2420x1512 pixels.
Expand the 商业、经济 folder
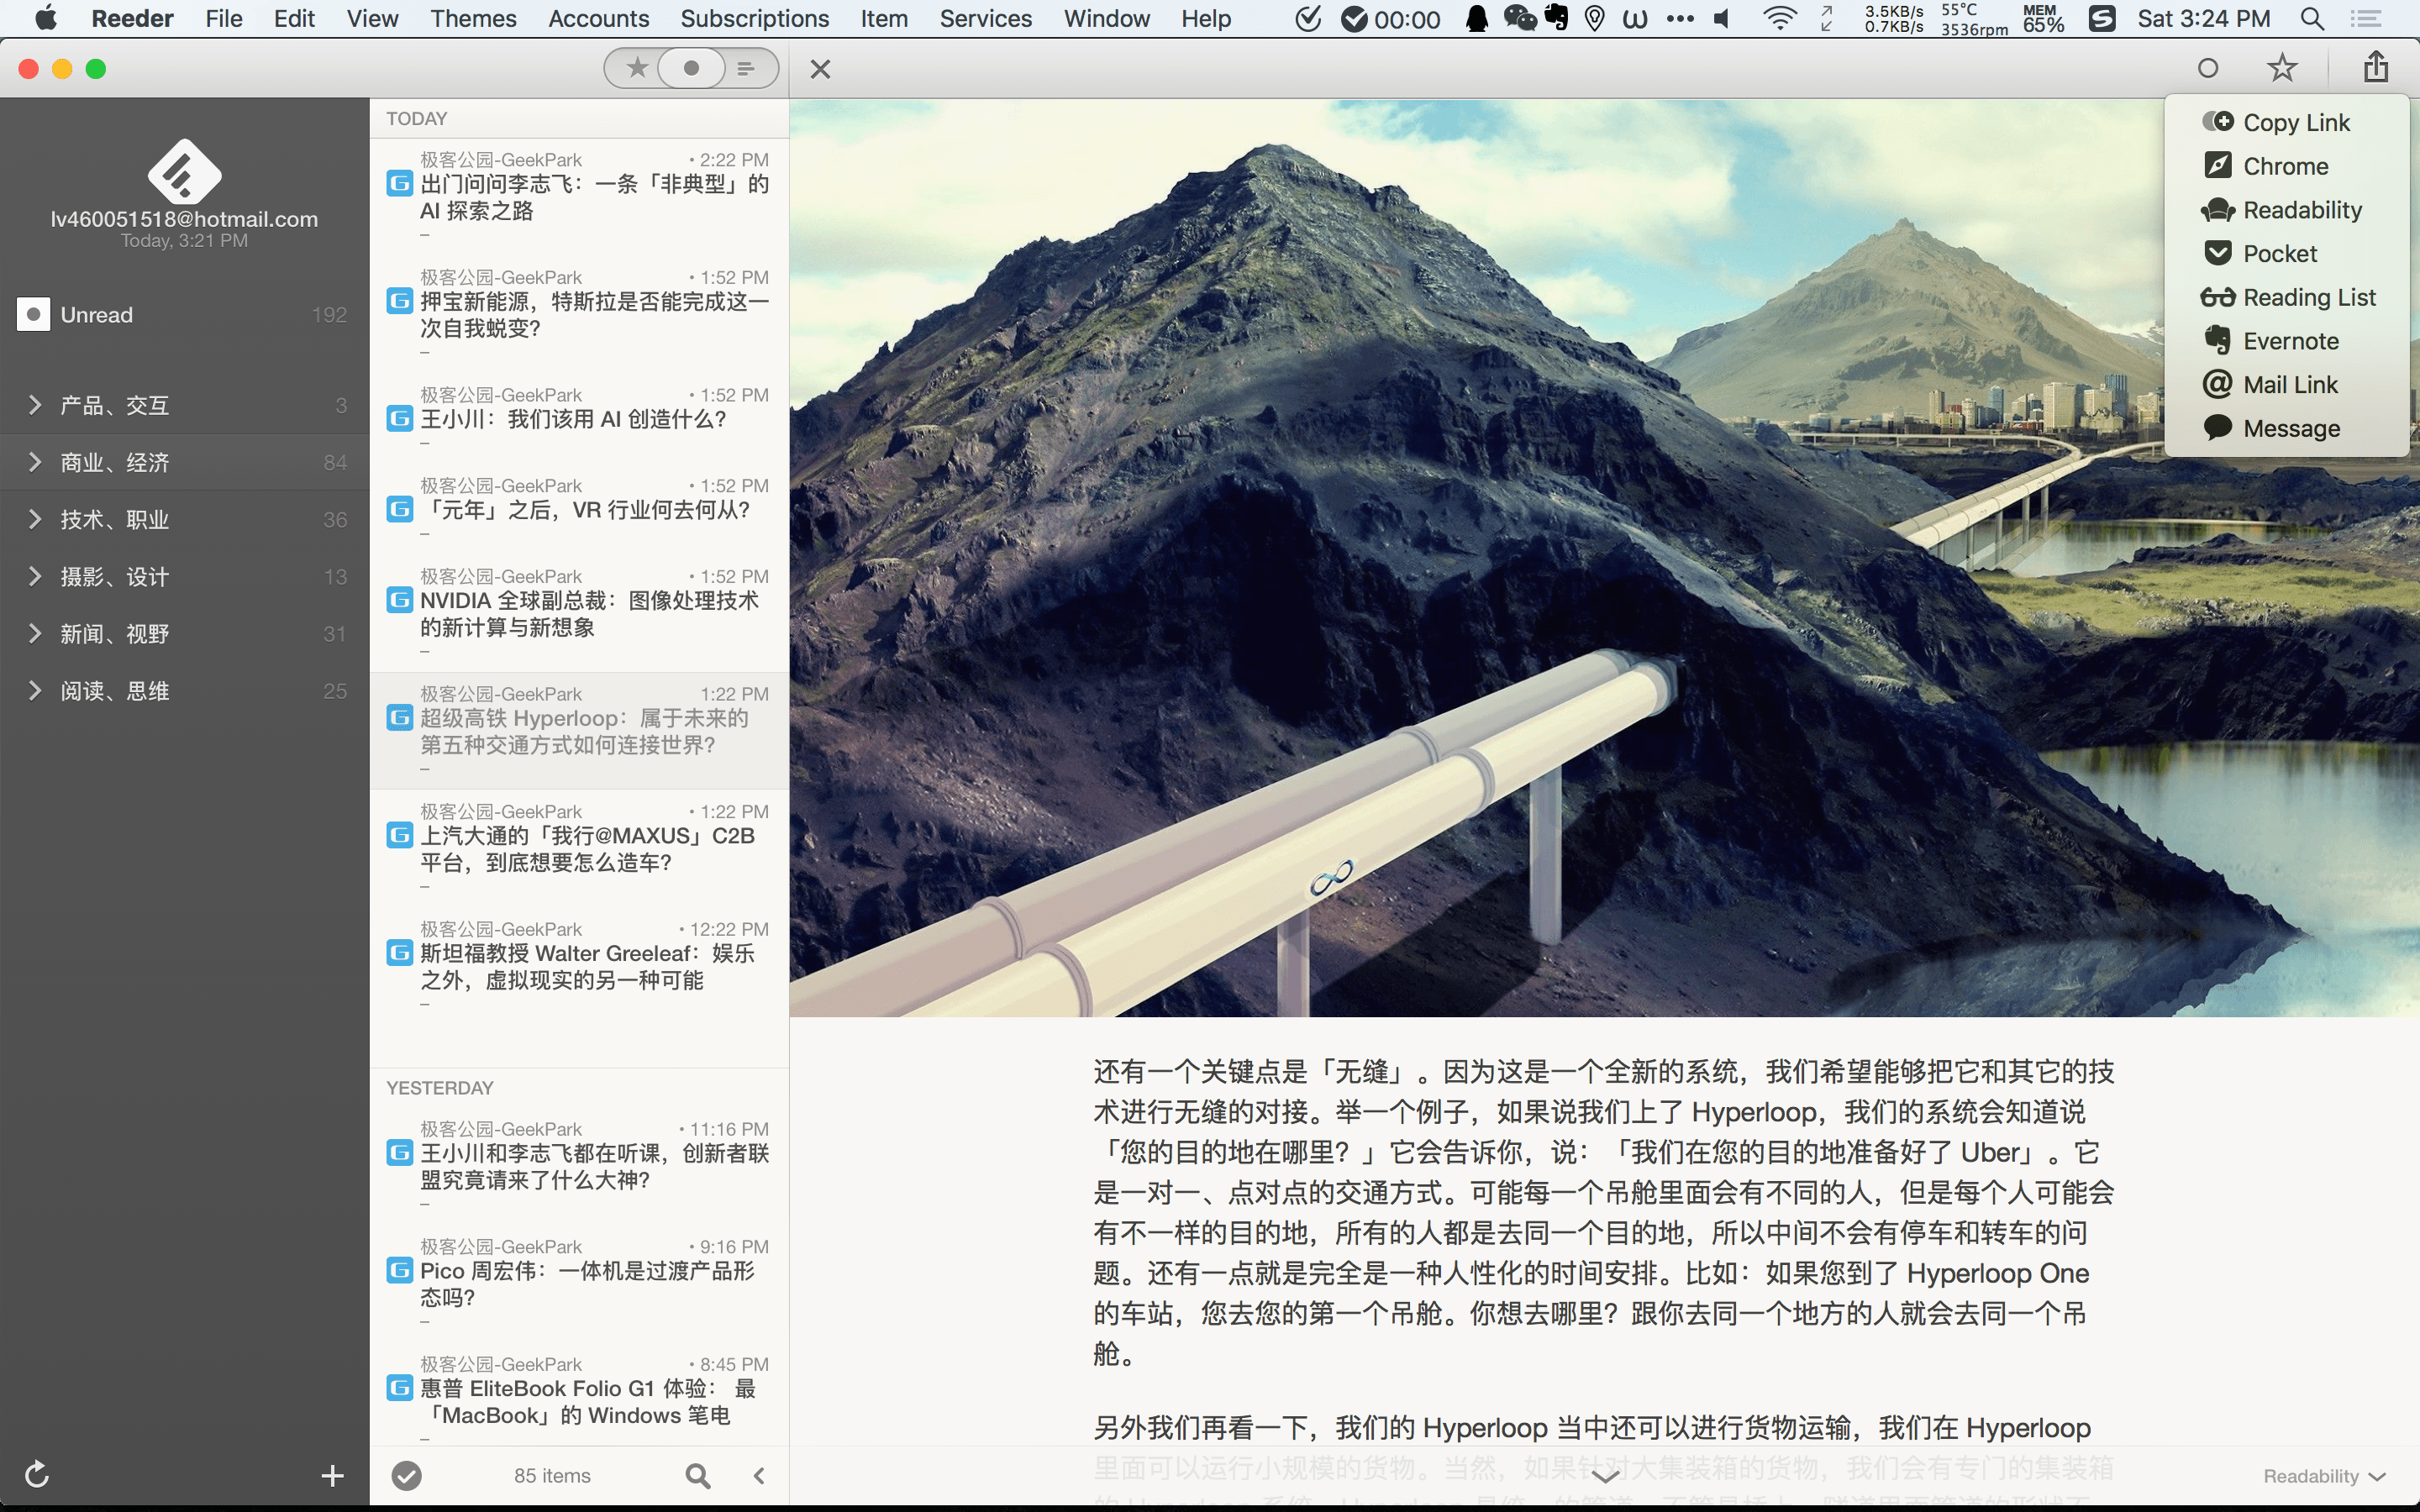pos(35,462)
